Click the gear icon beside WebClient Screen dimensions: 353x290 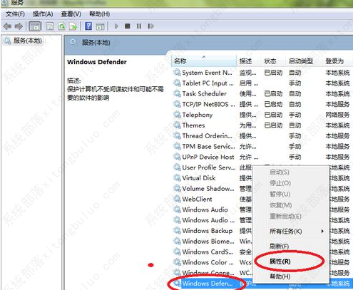pyautogui.click(x=177, y=199)
